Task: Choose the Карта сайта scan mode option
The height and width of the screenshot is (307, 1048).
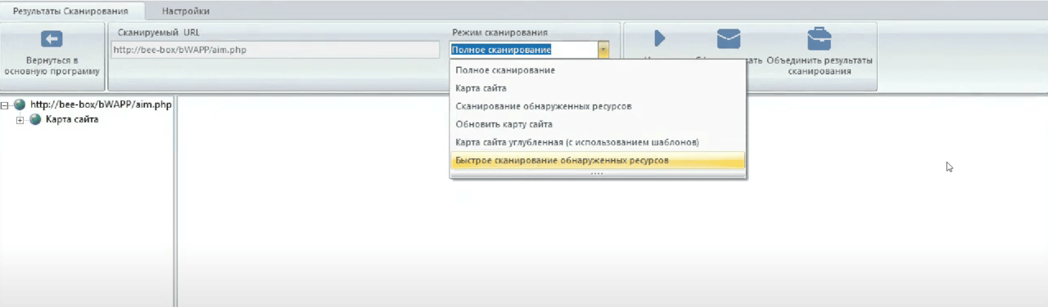Action: (598, 88)
